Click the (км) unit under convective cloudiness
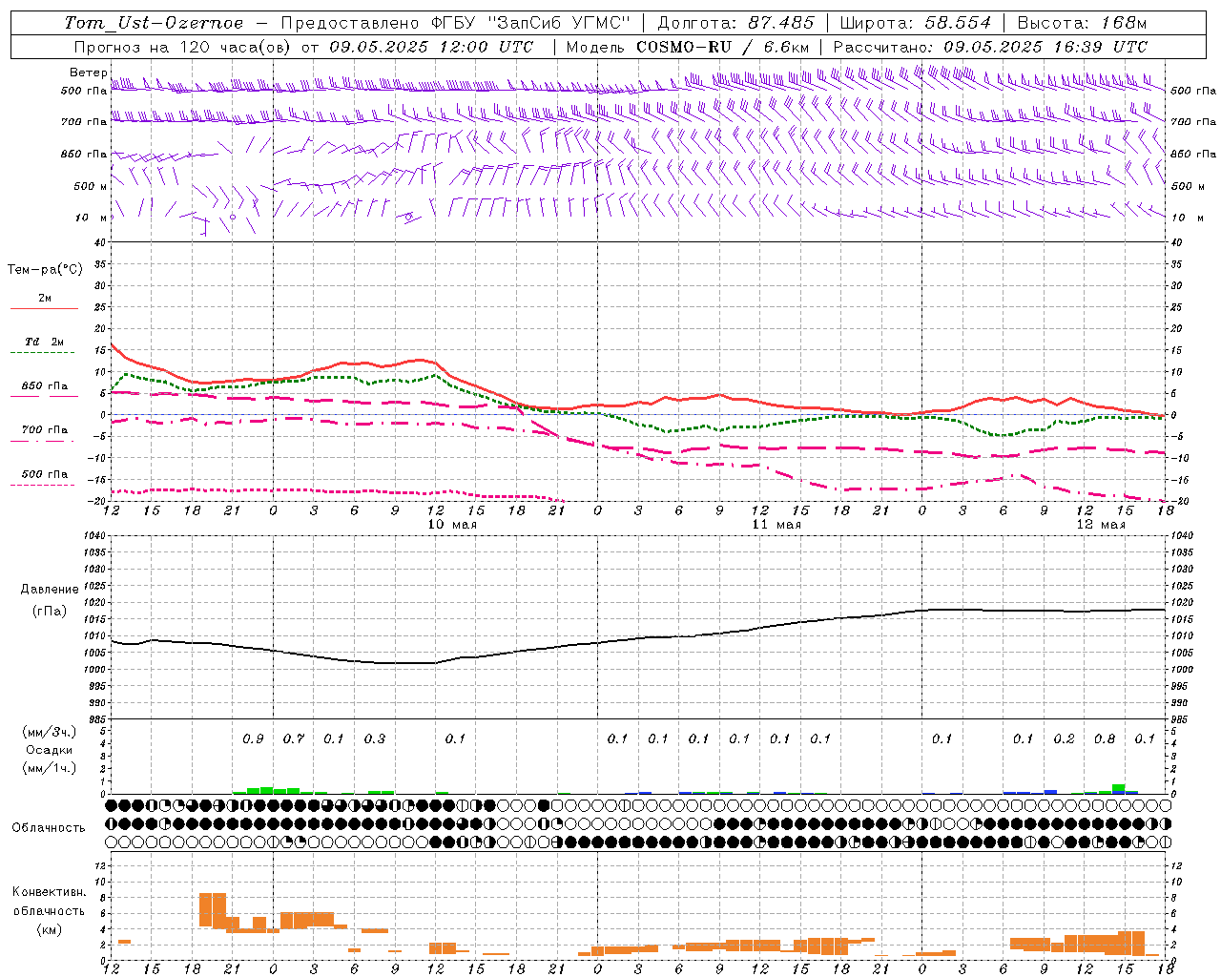 (x=49, y=929)
